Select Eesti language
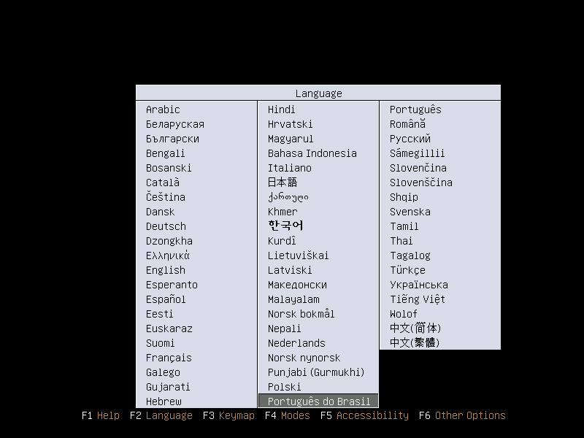This screenshot has height=438, width=584. click(160, 314)
